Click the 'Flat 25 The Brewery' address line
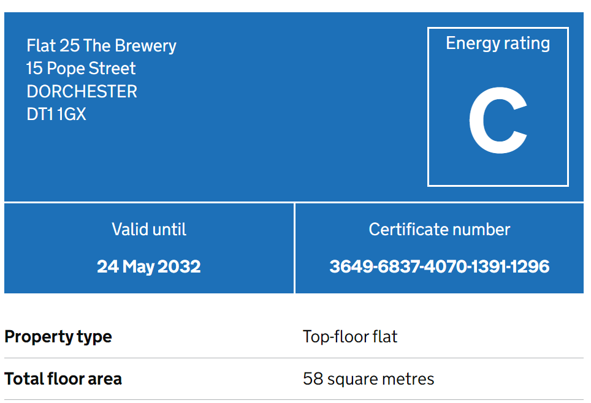Image resolution: width=591 pixels, height=403 pixels. (x=101, y=46)
